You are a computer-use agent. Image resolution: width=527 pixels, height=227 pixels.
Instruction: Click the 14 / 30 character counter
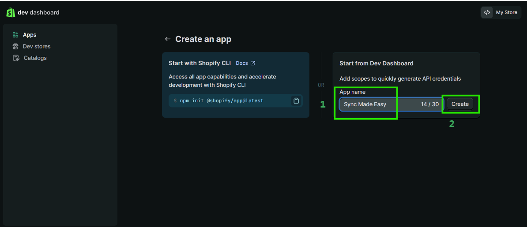pos(430,104)
